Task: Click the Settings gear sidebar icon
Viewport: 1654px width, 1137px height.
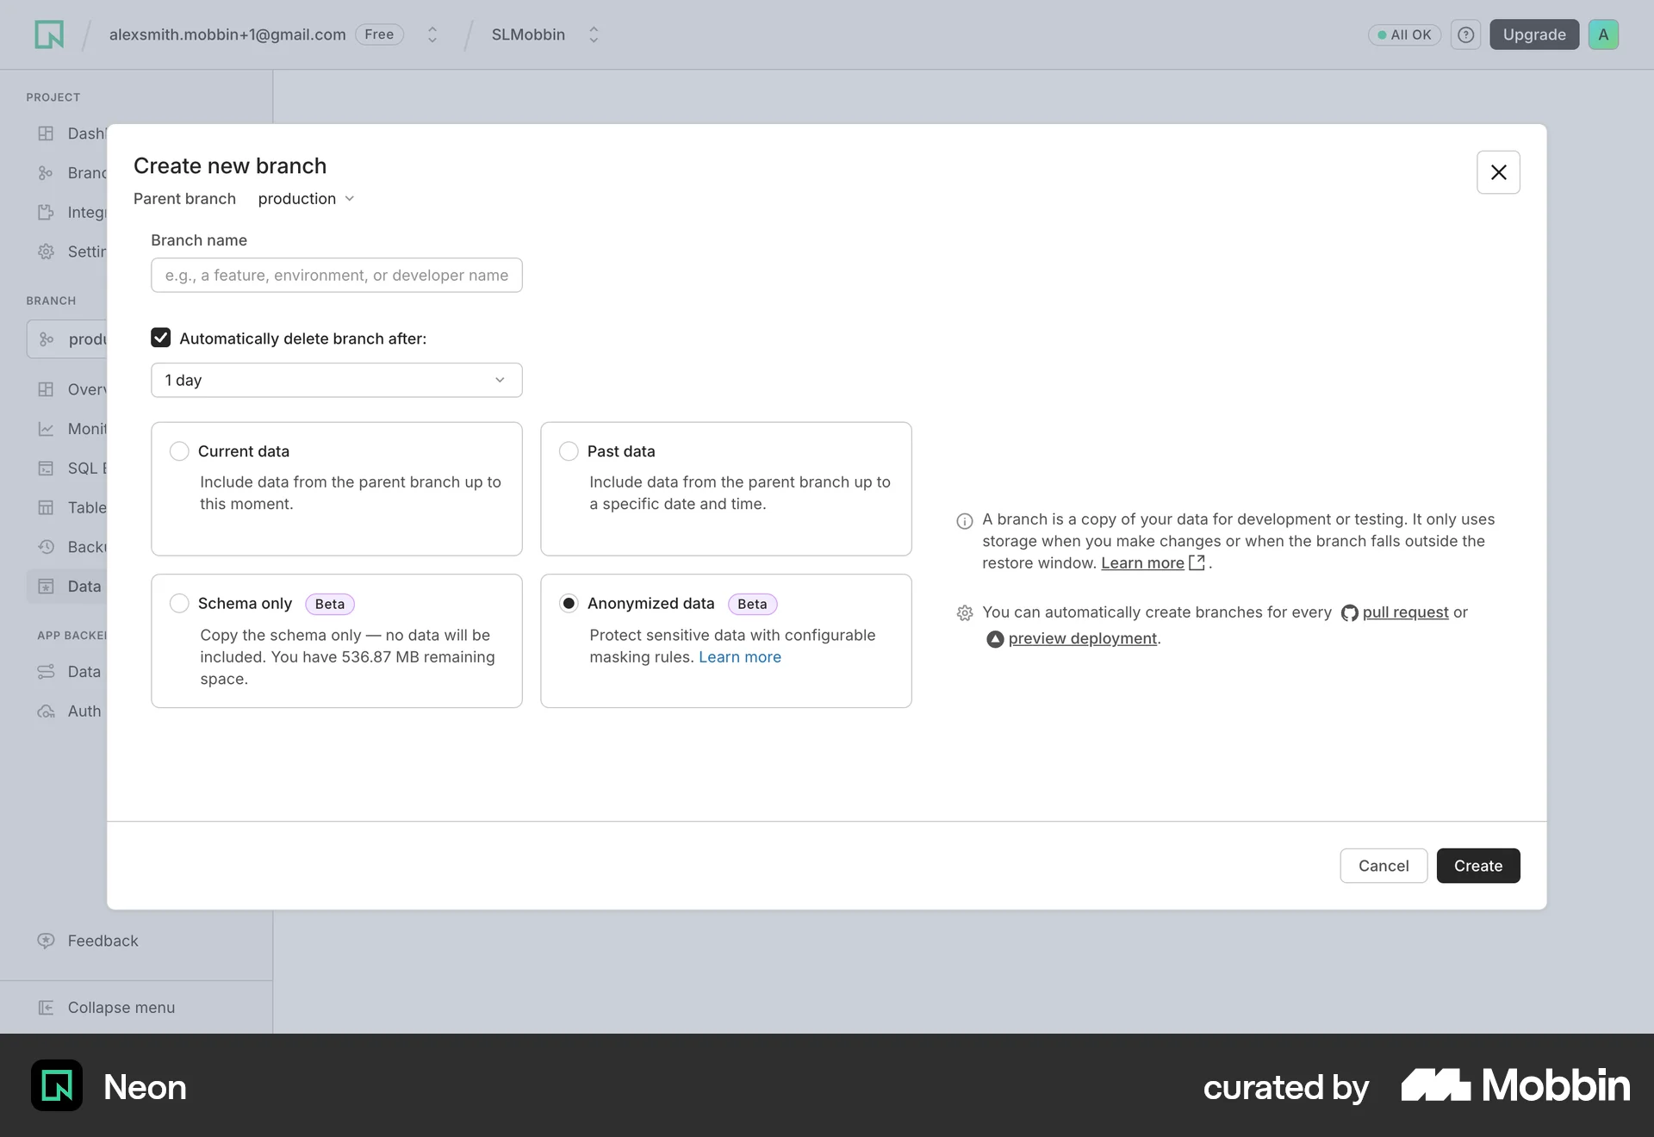Action: 46,252
